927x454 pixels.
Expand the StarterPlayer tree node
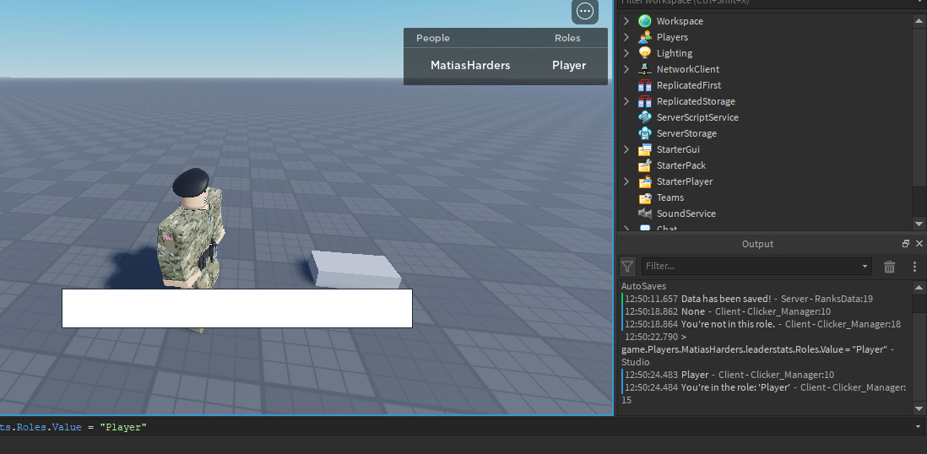(626, 181)
